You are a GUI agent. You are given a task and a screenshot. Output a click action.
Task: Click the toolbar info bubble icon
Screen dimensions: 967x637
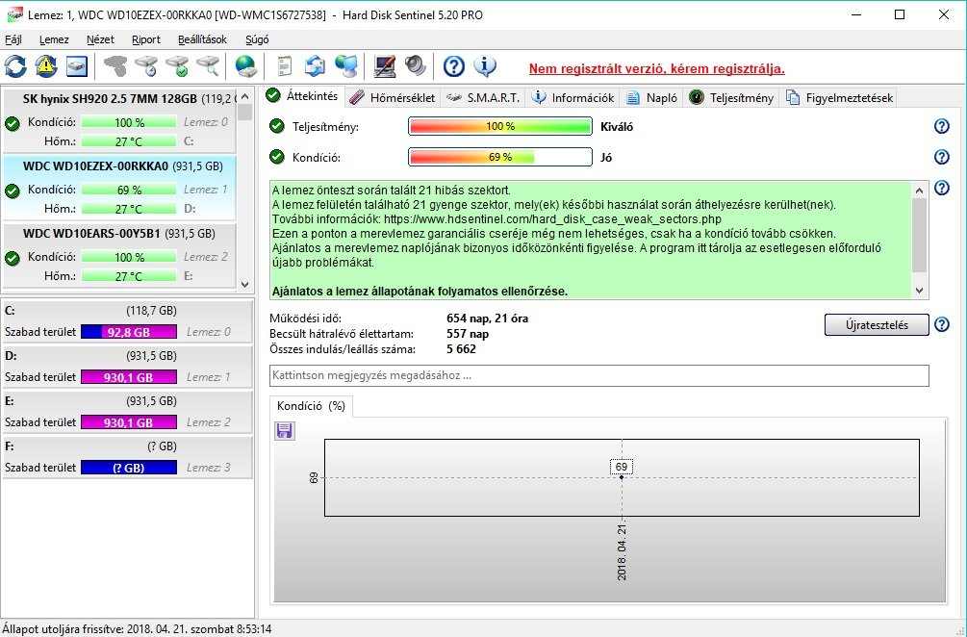(x=485, y=66)
